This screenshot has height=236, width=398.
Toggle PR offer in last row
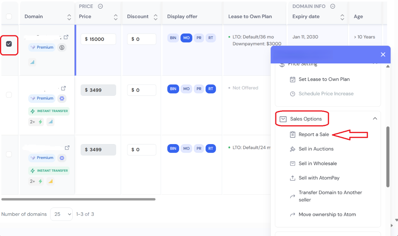199,148
